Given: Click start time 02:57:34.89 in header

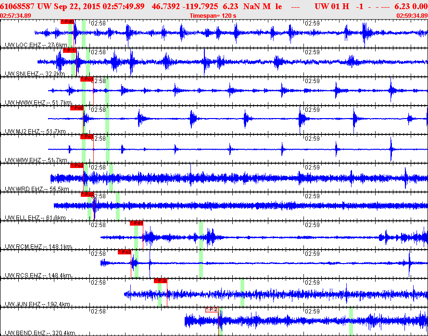Looking at the screenshot, I should click(x=15, y=16).
